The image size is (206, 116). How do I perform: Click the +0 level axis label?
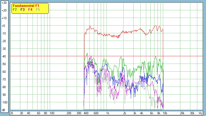[4, 26]
